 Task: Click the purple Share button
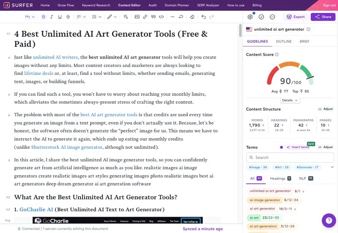point(323,17)
